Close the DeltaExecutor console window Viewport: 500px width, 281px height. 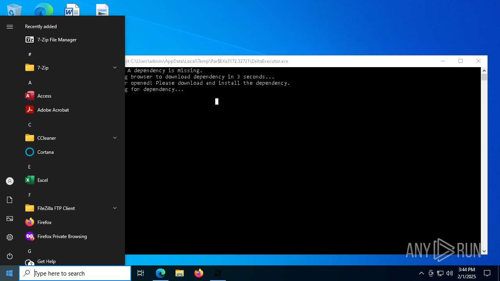pyautogui.click(x=479, y=61)
